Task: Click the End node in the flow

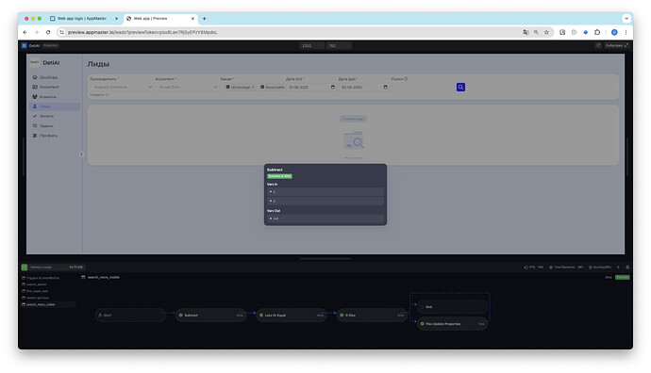Action: pyautogui.click(x=452, y=307)
